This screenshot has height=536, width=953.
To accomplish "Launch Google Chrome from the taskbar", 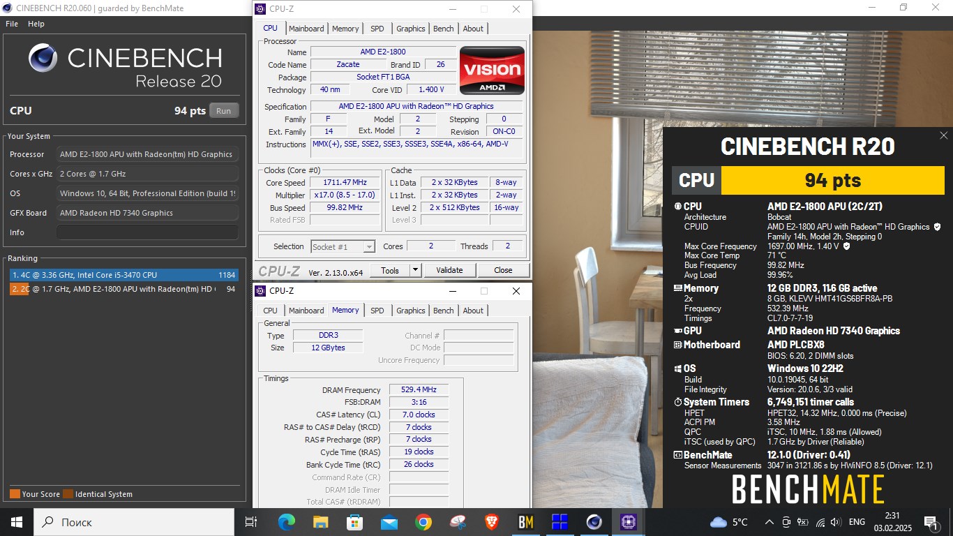I will (x=423, y=522).
